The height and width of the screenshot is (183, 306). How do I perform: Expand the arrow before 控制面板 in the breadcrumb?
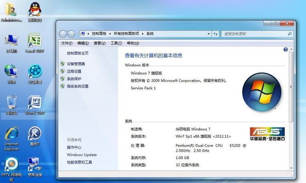click(88, 34)
